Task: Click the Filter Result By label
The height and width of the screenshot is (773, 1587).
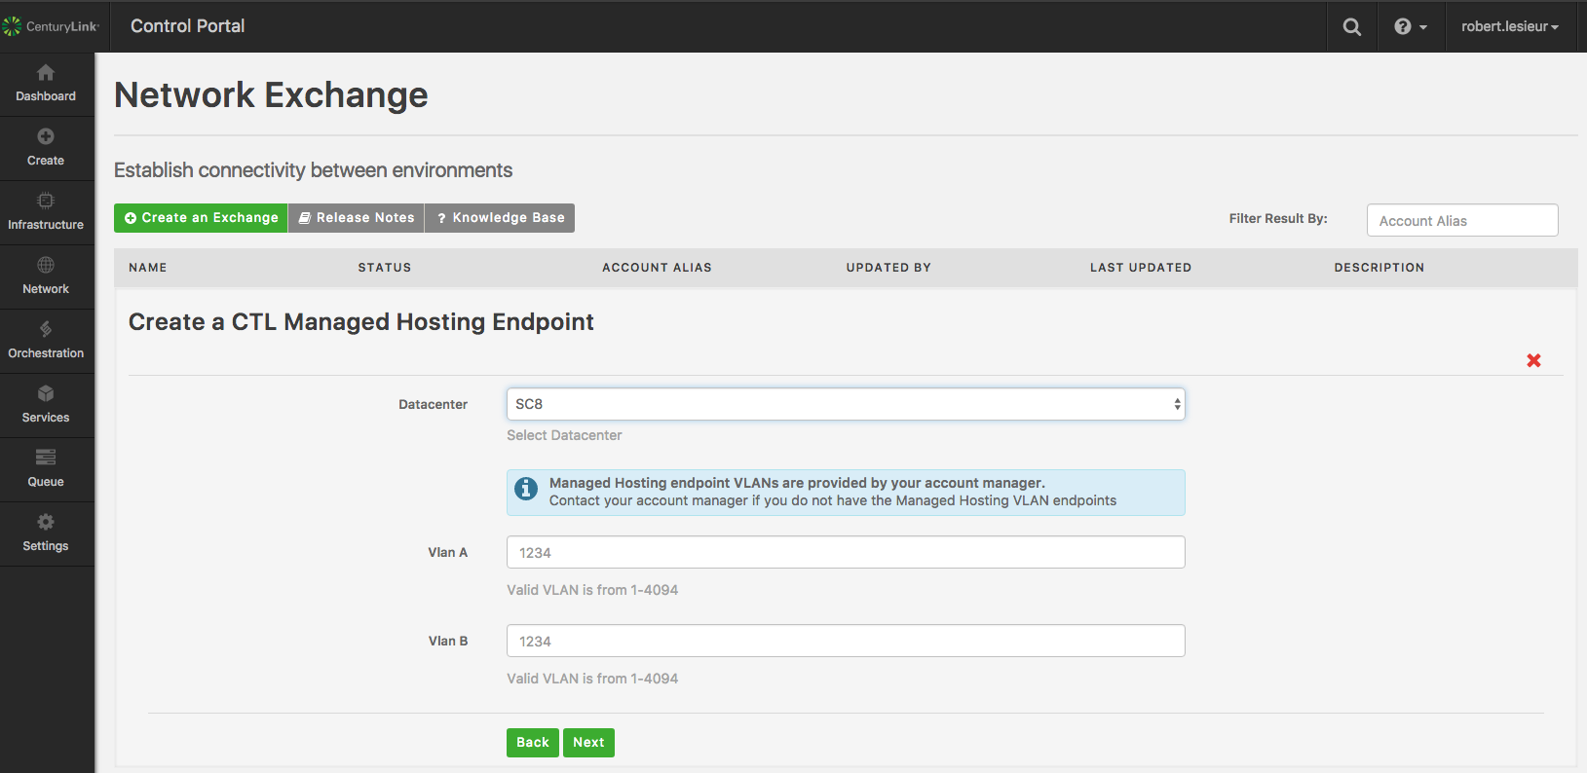Action: point(1278,219)
